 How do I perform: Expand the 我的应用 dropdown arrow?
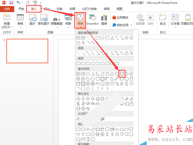pos(131,25)
